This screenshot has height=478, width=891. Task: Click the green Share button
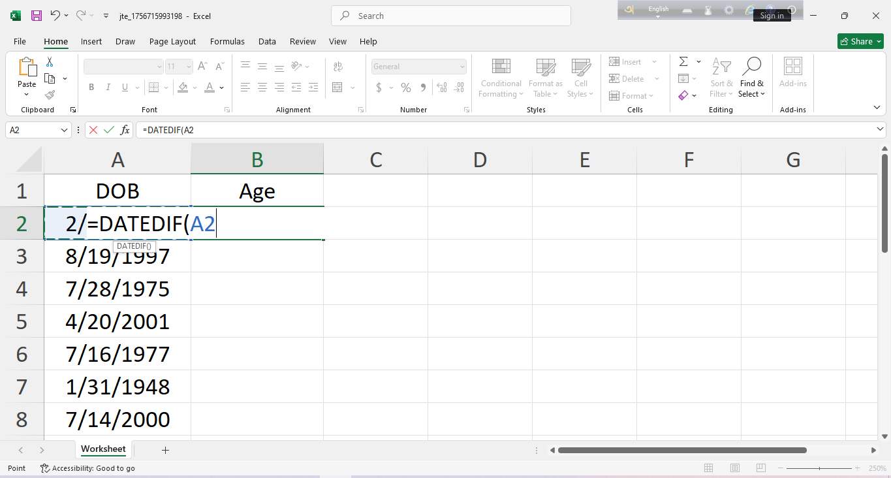coord(860,41)
